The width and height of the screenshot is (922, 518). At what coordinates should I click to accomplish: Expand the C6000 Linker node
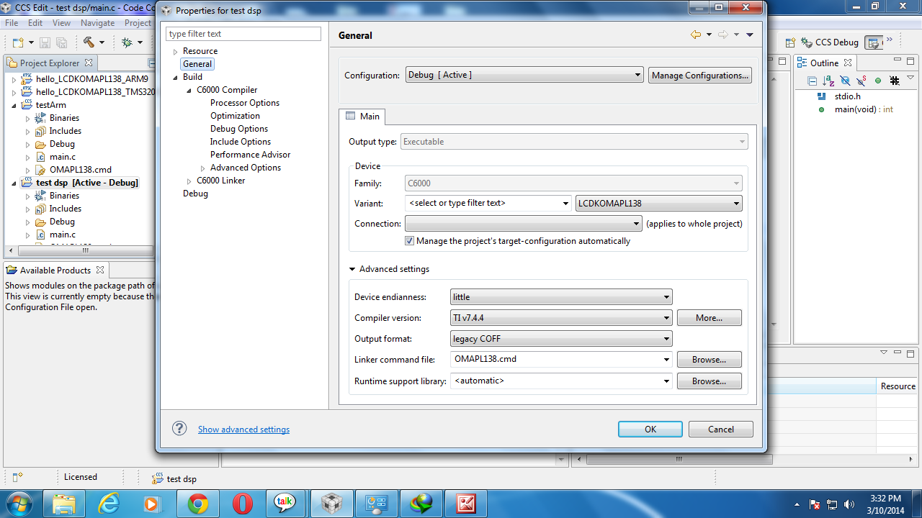(x=189, y=181)
